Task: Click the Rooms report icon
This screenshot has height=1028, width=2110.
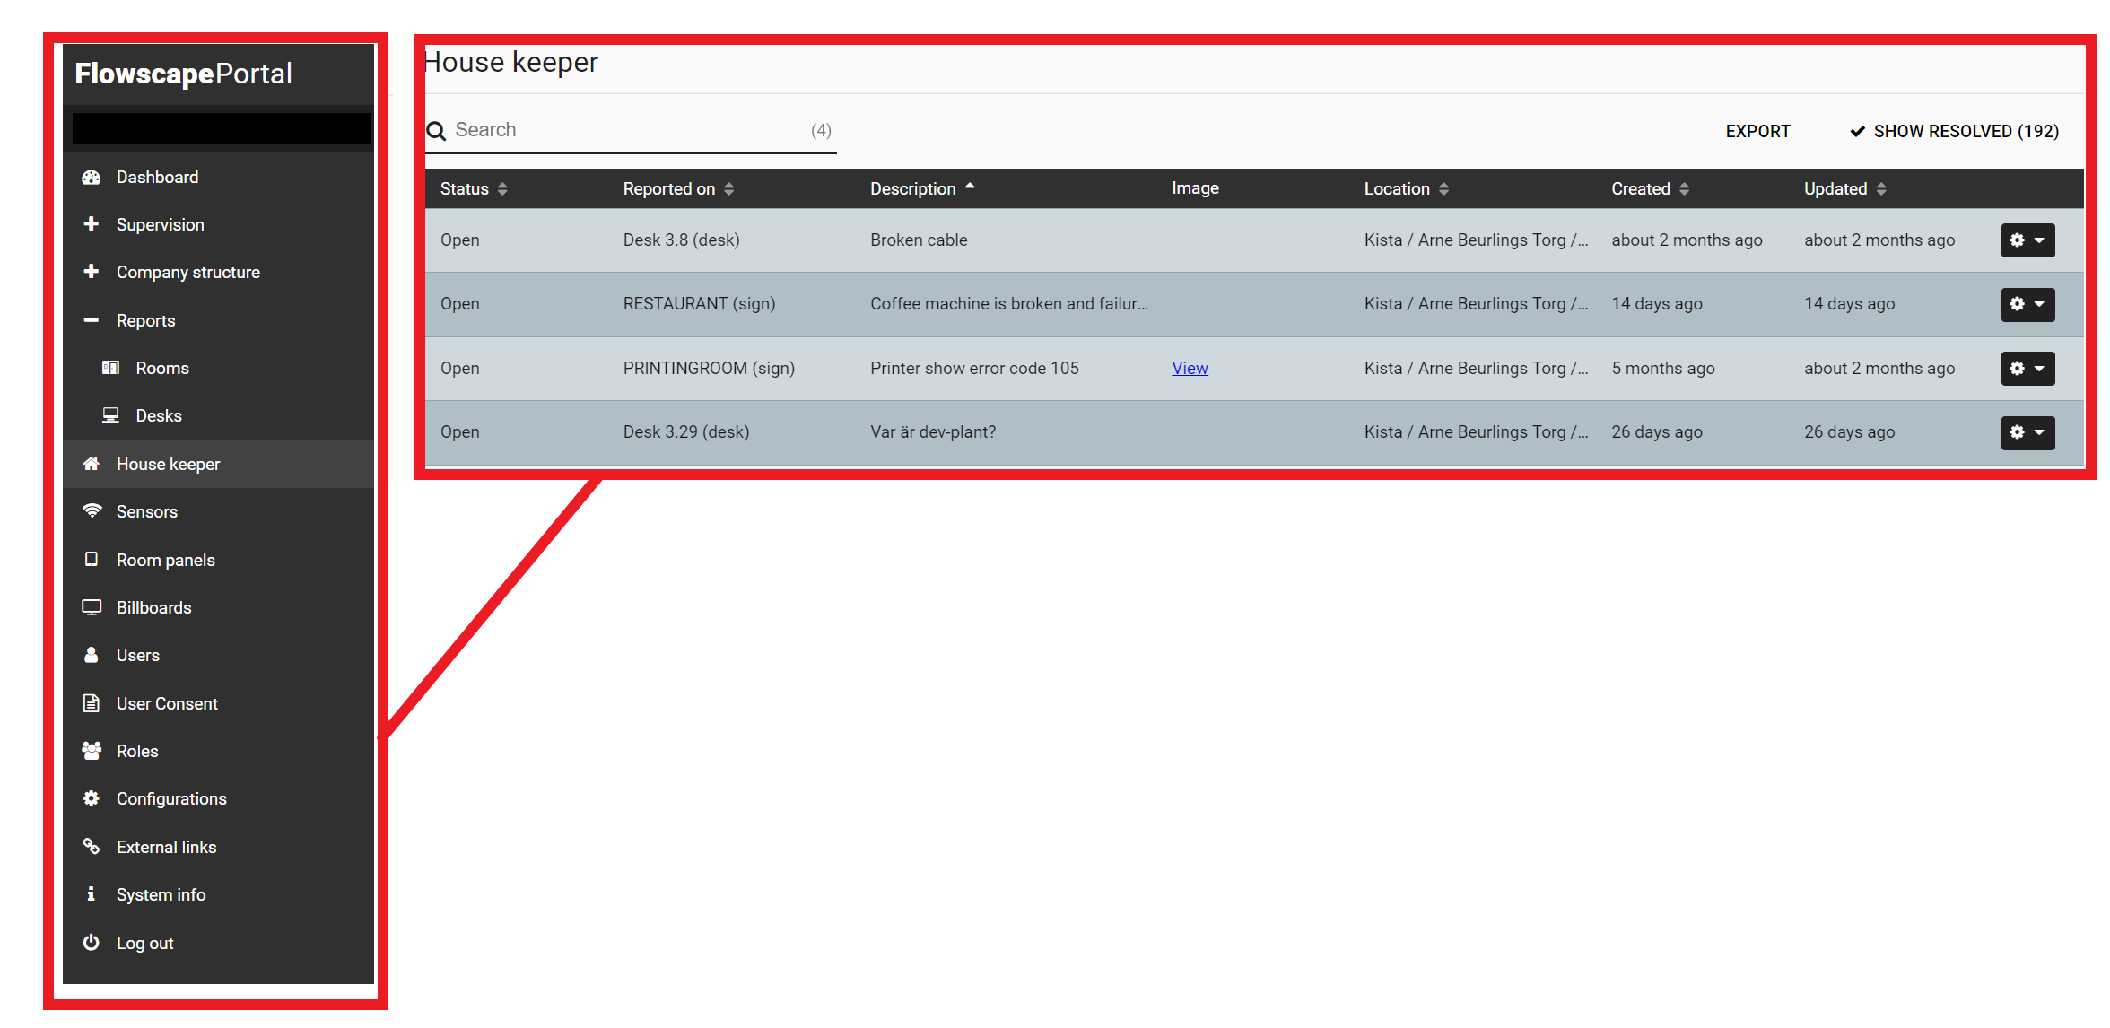Action: pos(110,368)
